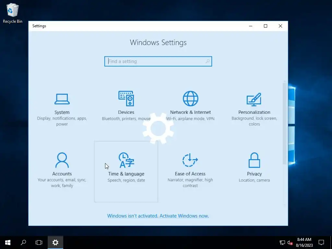Open the network status tray icon

pos(282,243)
